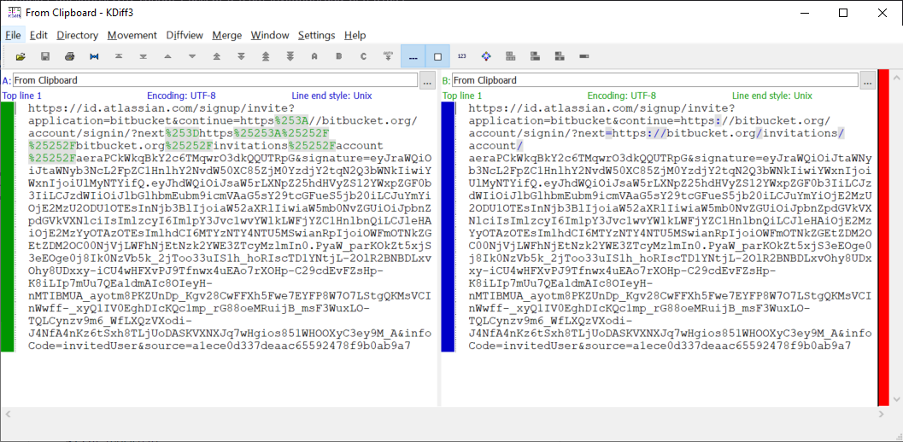
Task: Open the Directory menu
Action: coord(77,35)
